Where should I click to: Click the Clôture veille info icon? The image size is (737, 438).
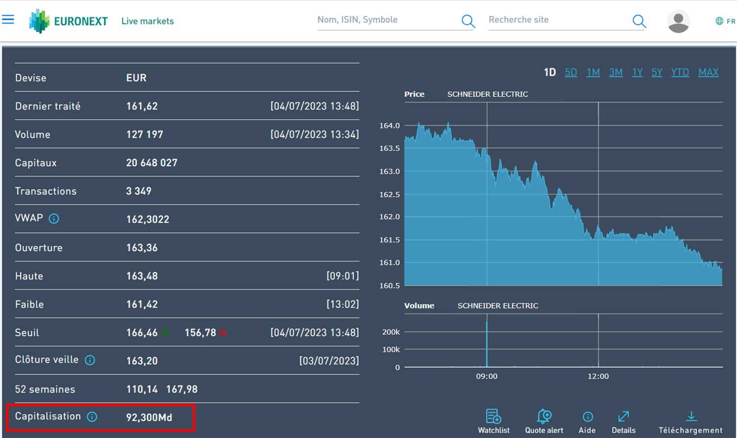[x=90, y=360]
